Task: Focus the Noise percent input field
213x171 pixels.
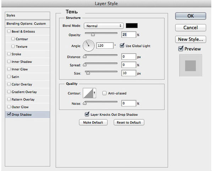Action: click(129, 103)
